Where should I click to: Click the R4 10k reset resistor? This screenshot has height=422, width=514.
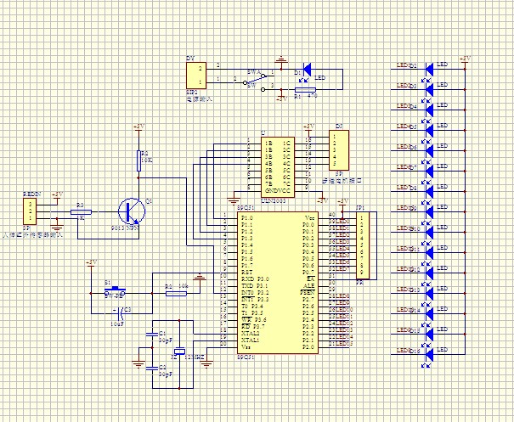(176, 294)
